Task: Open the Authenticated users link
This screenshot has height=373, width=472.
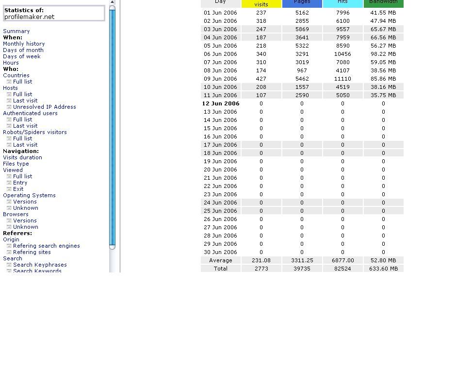Action: [30, 113]
